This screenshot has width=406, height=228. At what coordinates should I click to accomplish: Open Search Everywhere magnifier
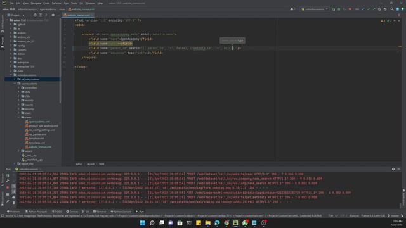pos(392,9)
